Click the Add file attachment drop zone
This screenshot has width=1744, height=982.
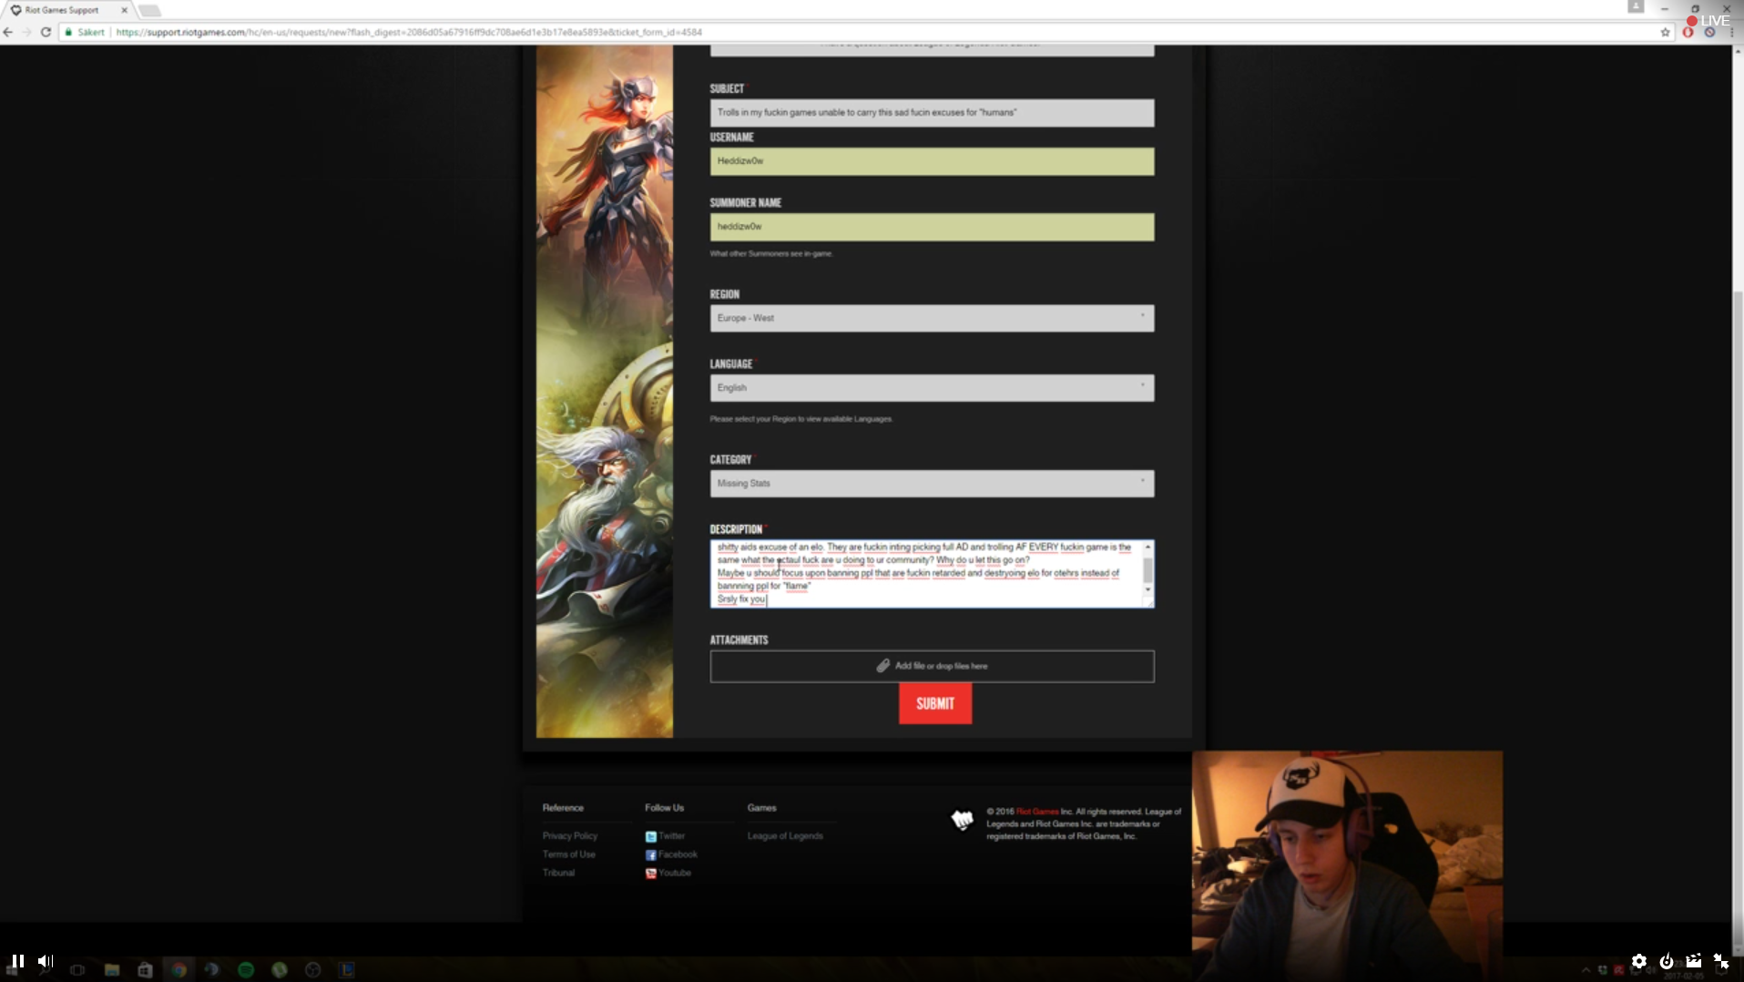[x=932, y=666]
